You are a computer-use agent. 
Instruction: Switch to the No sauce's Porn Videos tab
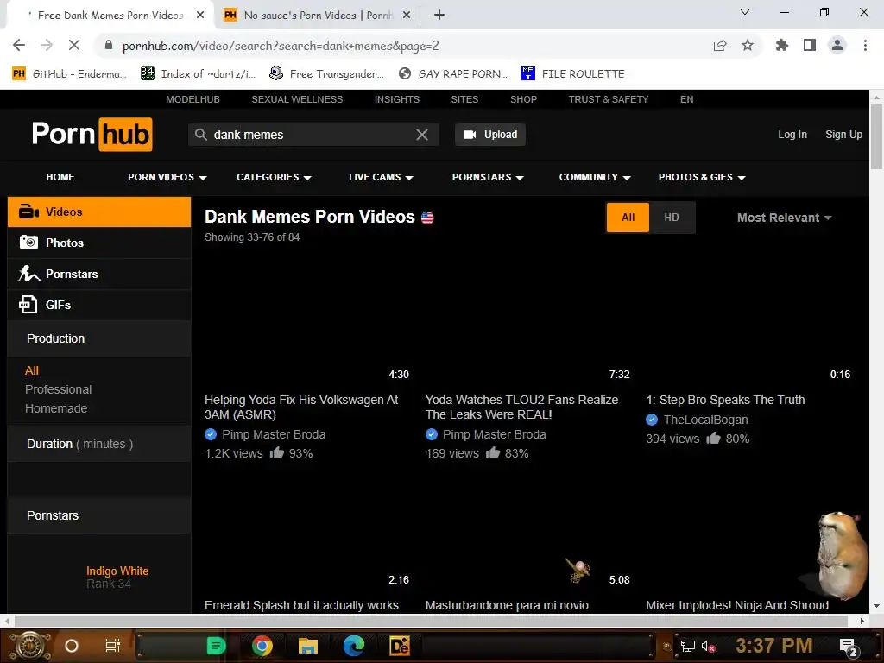316,16
